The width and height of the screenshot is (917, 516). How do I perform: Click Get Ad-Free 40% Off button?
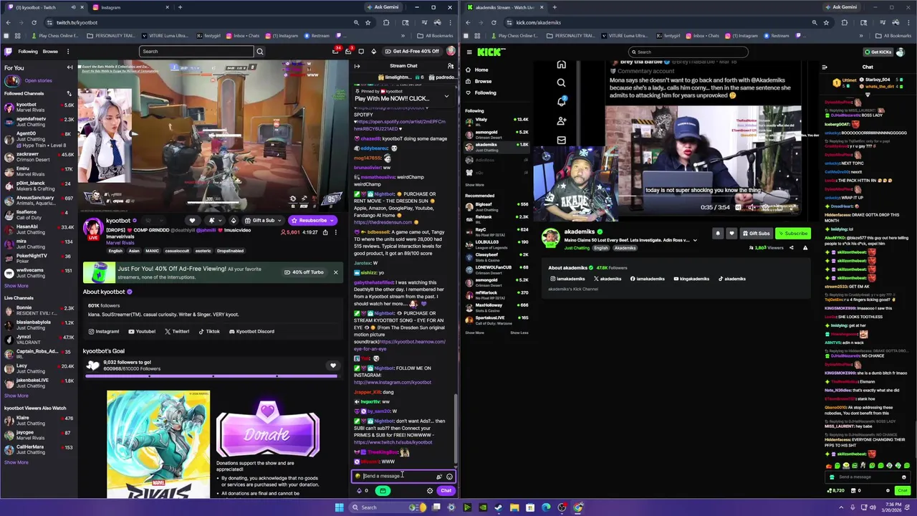pyautogui.click(x=411, y=52)
